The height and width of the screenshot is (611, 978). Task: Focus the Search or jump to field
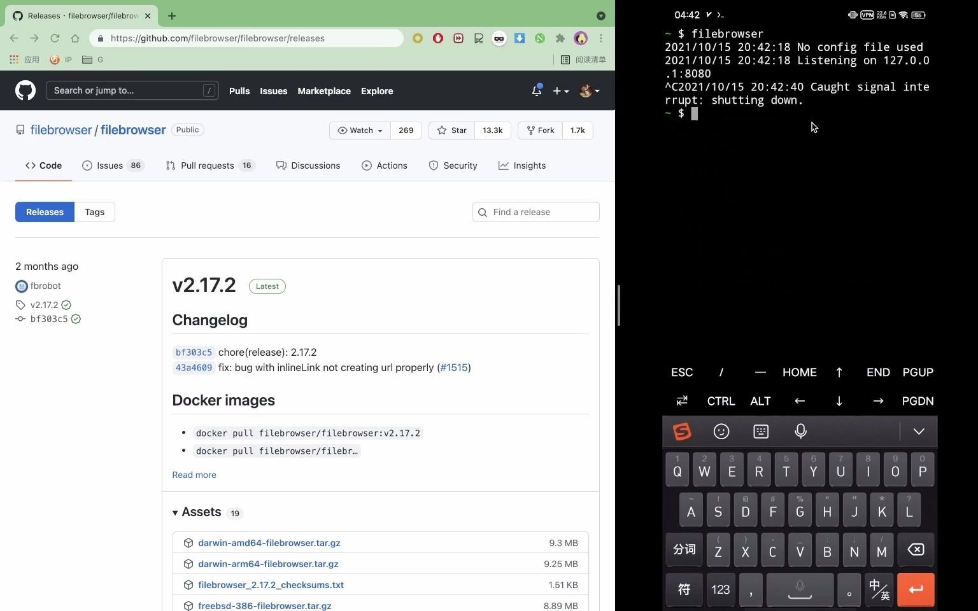(x=132, y=90)
